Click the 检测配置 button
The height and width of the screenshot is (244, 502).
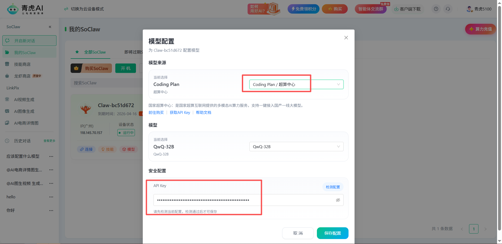click(x=333, y=187)
